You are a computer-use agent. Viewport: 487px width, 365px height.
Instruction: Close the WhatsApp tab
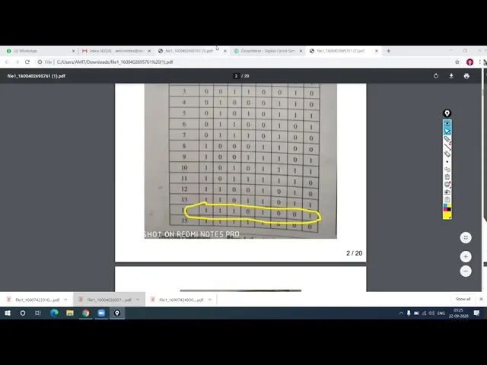coord(73,51)
